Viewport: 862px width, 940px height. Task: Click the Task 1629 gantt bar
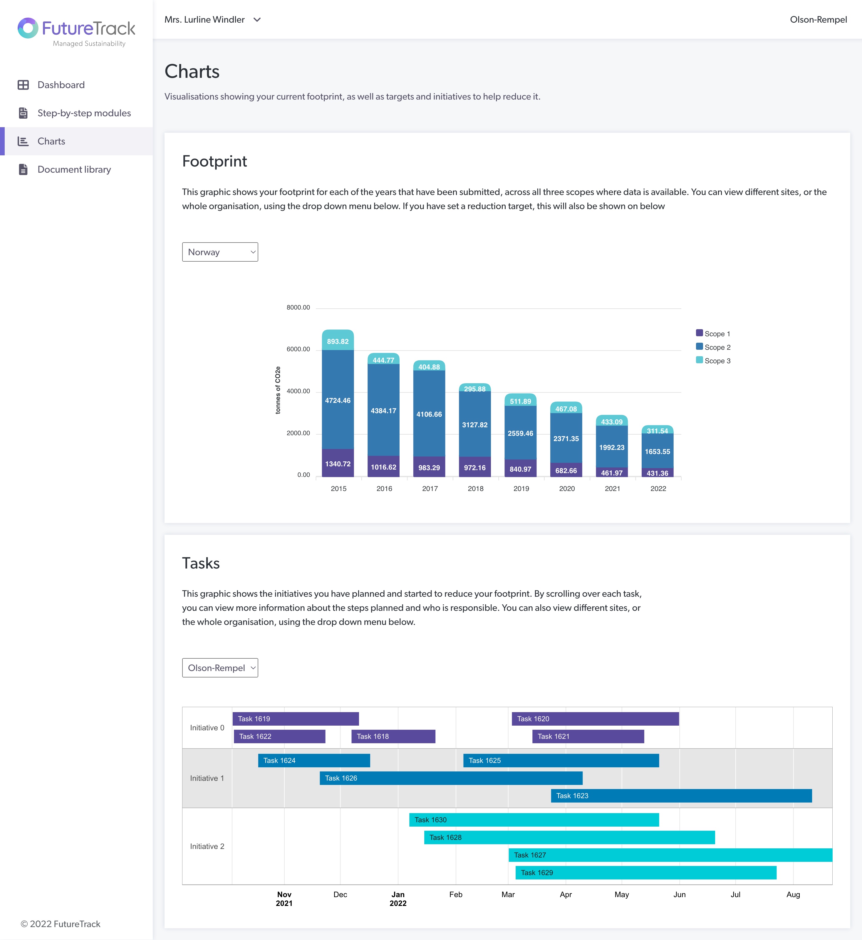click(645, 872)
